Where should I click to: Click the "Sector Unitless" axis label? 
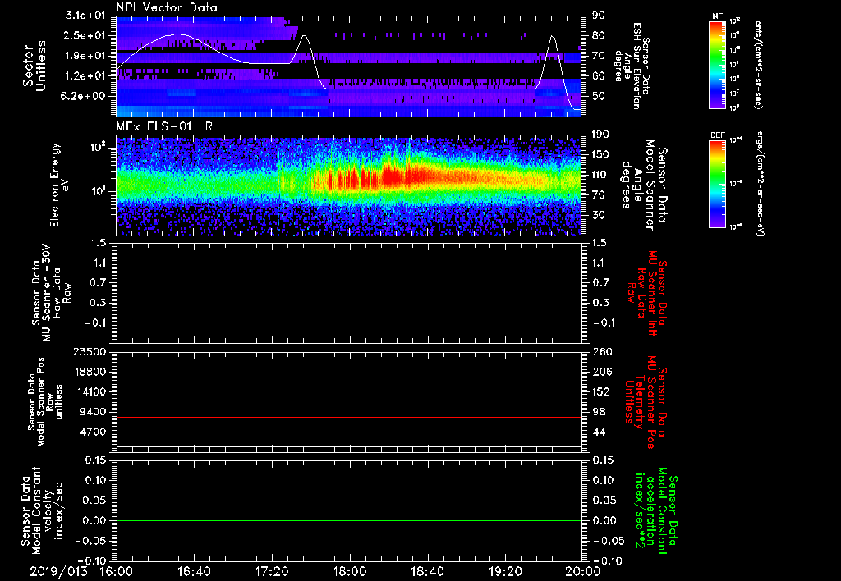[x=34, y=66]
